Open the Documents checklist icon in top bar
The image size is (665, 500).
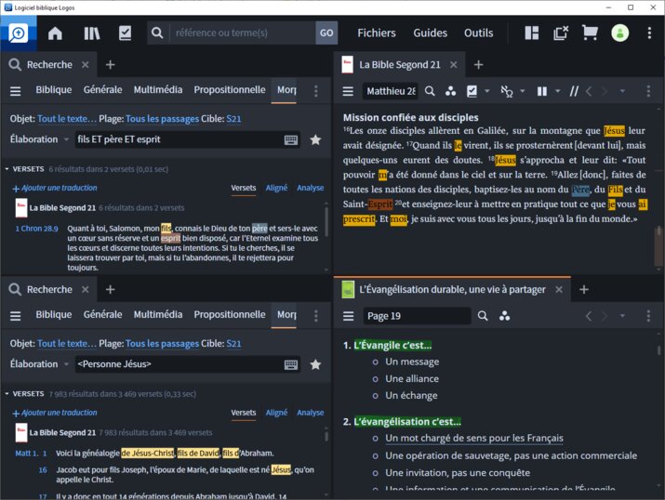point(125,33)
